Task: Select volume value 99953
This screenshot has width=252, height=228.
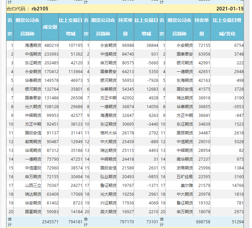Action: tap(53, 116)
